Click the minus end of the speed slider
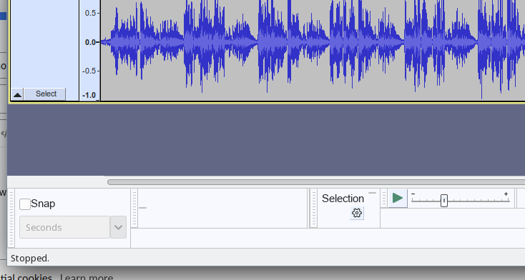525x280 pixels. coord(413,194)
